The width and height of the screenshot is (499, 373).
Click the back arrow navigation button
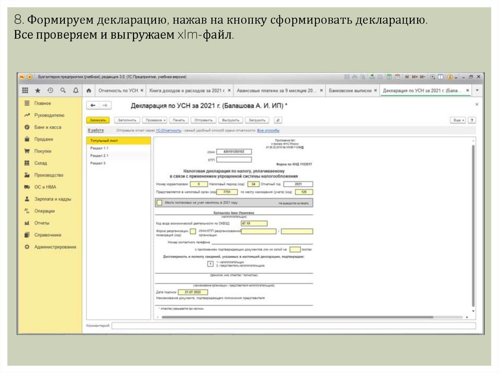pos(93,106)
